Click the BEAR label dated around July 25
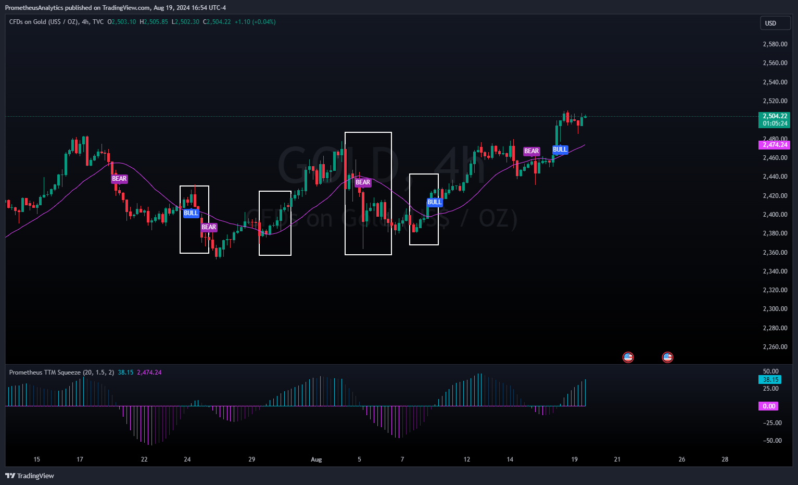The width and height of the screenshot is (798, 485). point(209,227)
